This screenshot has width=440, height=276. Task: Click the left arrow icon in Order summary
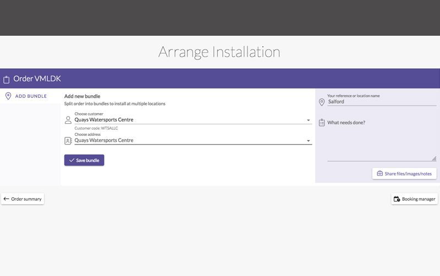6,199
